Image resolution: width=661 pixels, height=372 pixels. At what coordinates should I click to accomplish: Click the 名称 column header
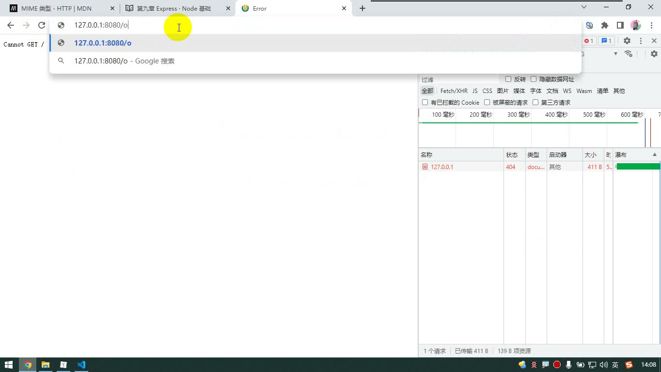click(461, 155)
